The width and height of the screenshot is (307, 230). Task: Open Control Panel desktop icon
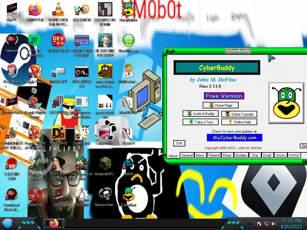tap(12, 105)
